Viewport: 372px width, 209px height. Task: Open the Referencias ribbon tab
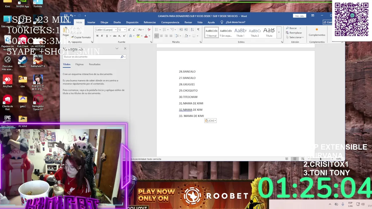tap(150, 22)
